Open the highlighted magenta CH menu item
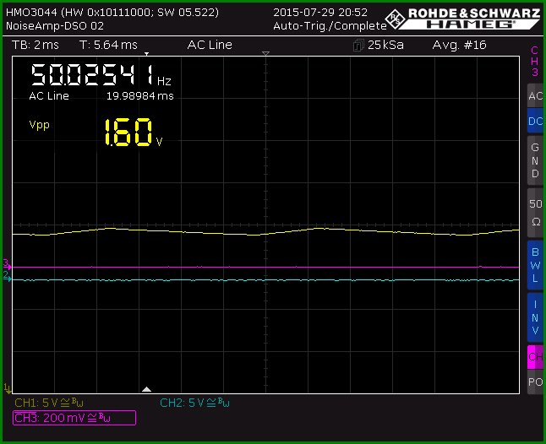The image size is (546, 444). 536,357
